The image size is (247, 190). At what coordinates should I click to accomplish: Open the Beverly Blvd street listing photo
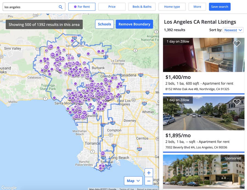coord(204,113)
